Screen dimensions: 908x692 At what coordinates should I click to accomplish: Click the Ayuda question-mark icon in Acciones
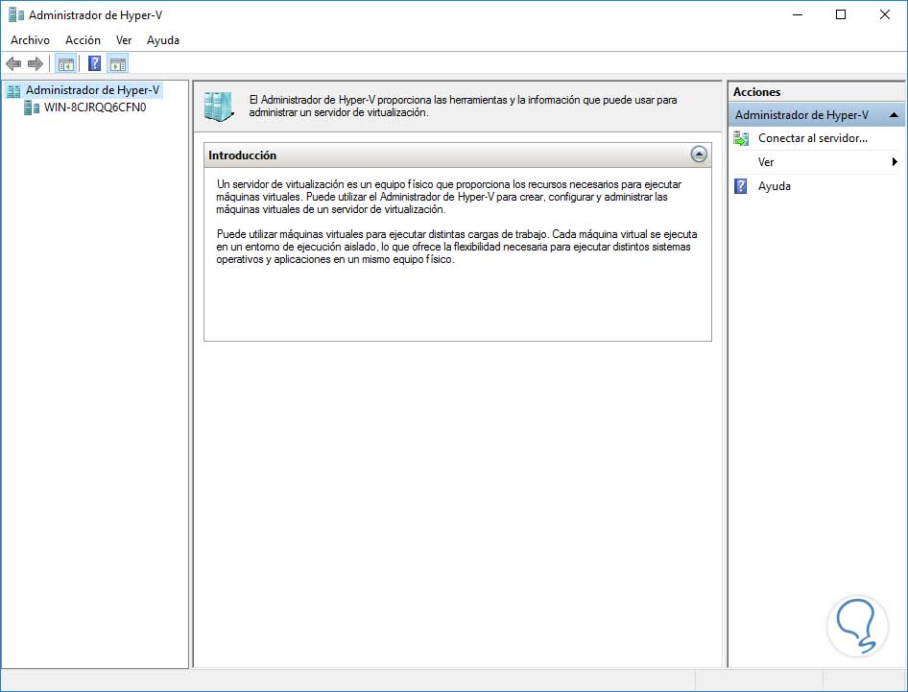click(740, 186)
